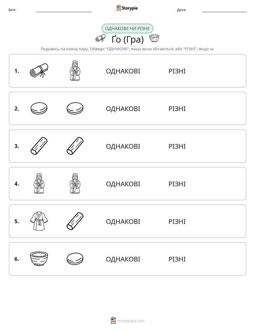Select ОДНАКОВІ for row 2
This screenshot has height=331, width=255.
(123, 109)
